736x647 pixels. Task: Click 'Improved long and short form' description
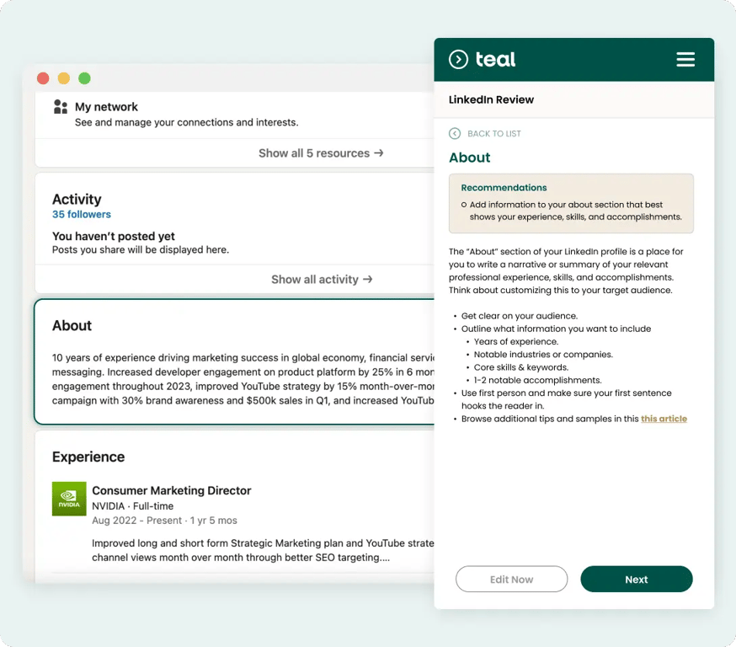pos(263,550)
